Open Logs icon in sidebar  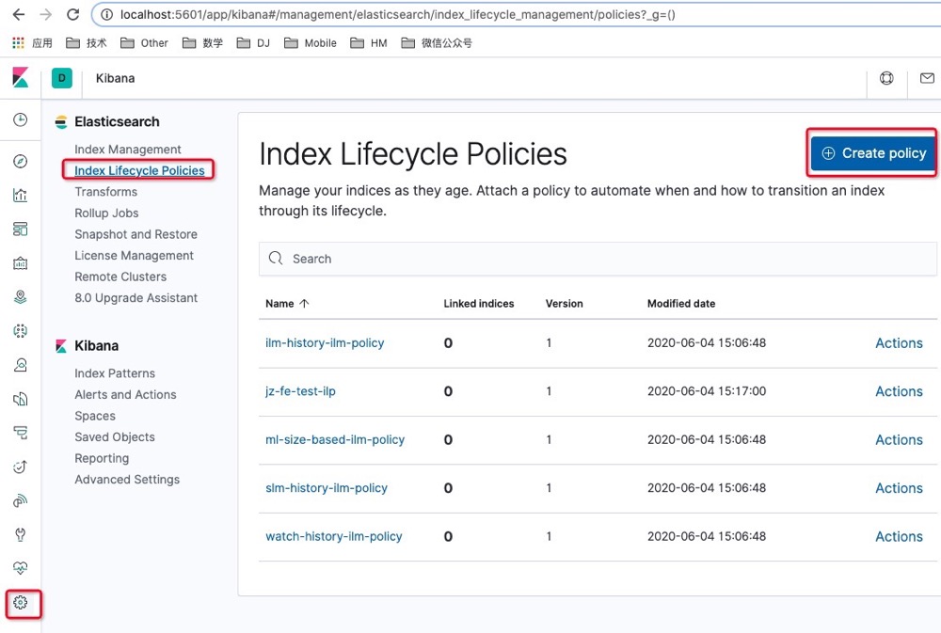(x=21, y=399)
